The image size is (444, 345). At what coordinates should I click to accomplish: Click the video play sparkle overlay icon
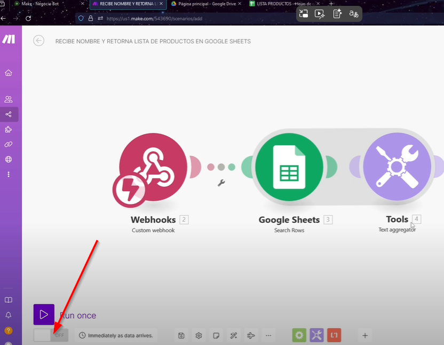tap(320, 13)
